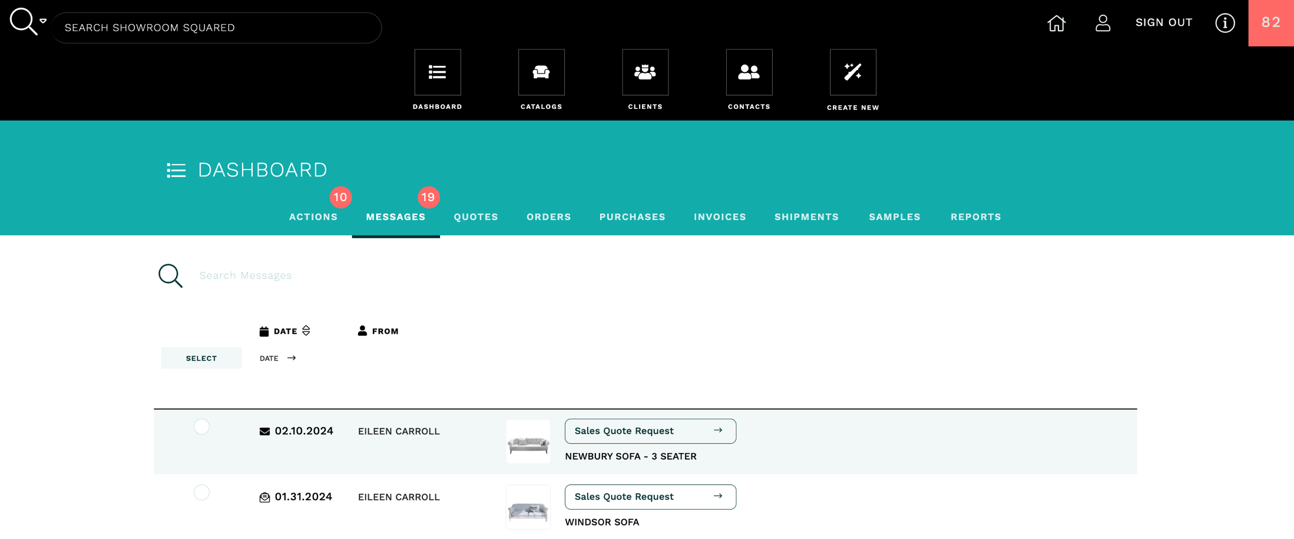Screen dimensions: 1294x539
Task: Switch to the Shipments tab
Action: [x=806, y=217]
